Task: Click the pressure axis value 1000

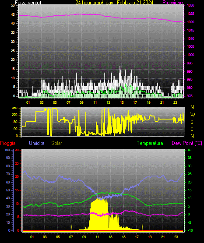Action: [190, 55]
